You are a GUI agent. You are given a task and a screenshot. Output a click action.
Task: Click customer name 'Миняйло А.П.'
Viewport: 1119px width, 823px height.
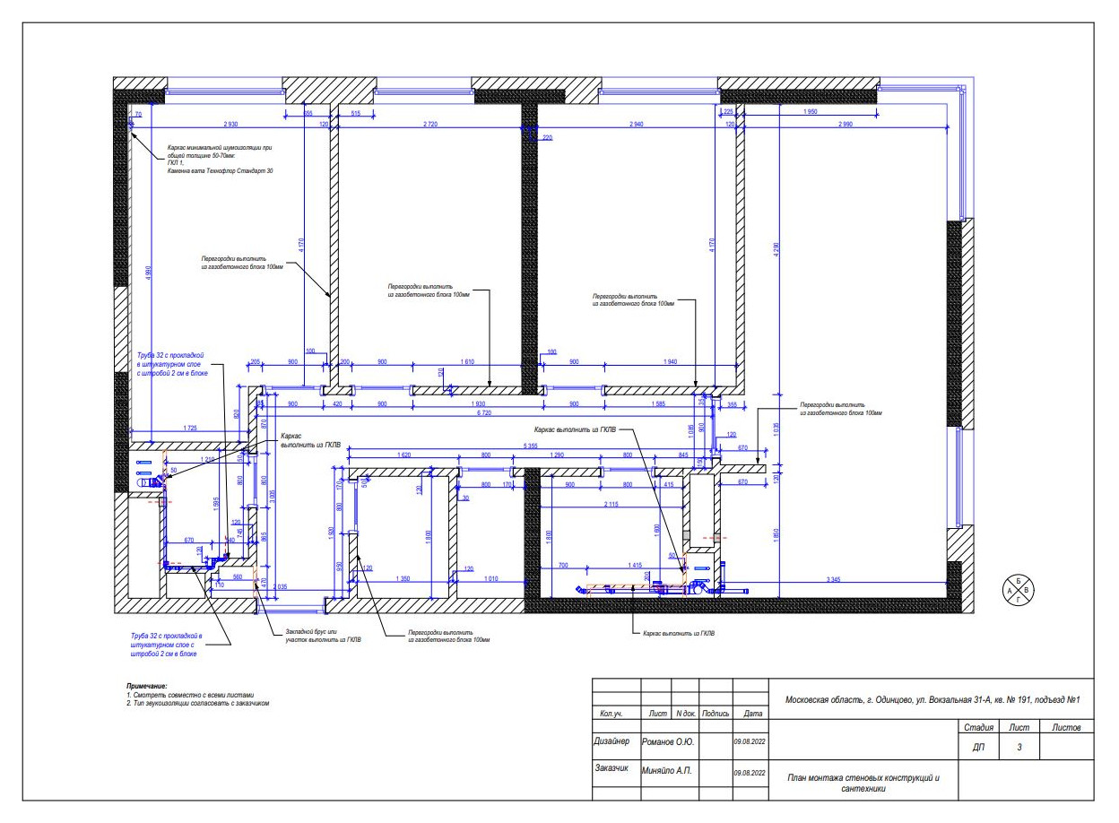[x=668, y=770]
